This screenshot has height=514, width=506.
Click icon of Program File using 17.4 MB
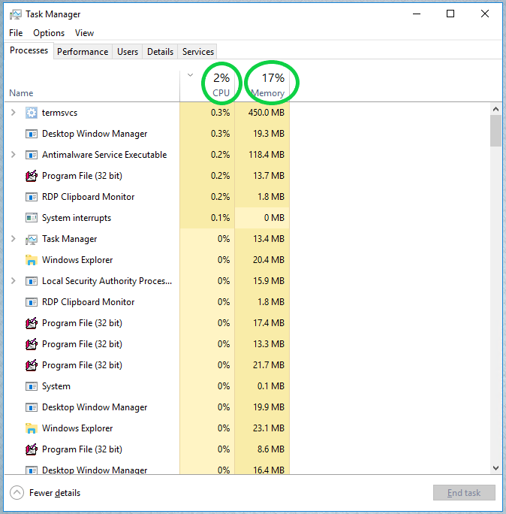(x=32, y=323)
